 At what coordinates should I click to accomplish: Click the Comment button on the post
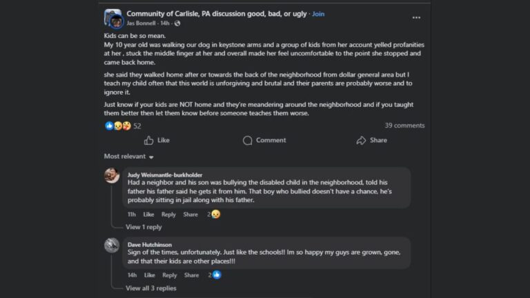pos(264,140)
